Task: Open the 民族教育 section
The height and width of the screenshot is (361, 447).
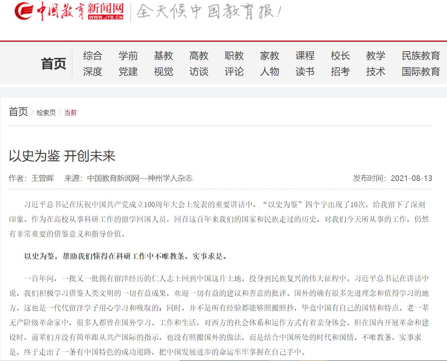Action: 421,56
